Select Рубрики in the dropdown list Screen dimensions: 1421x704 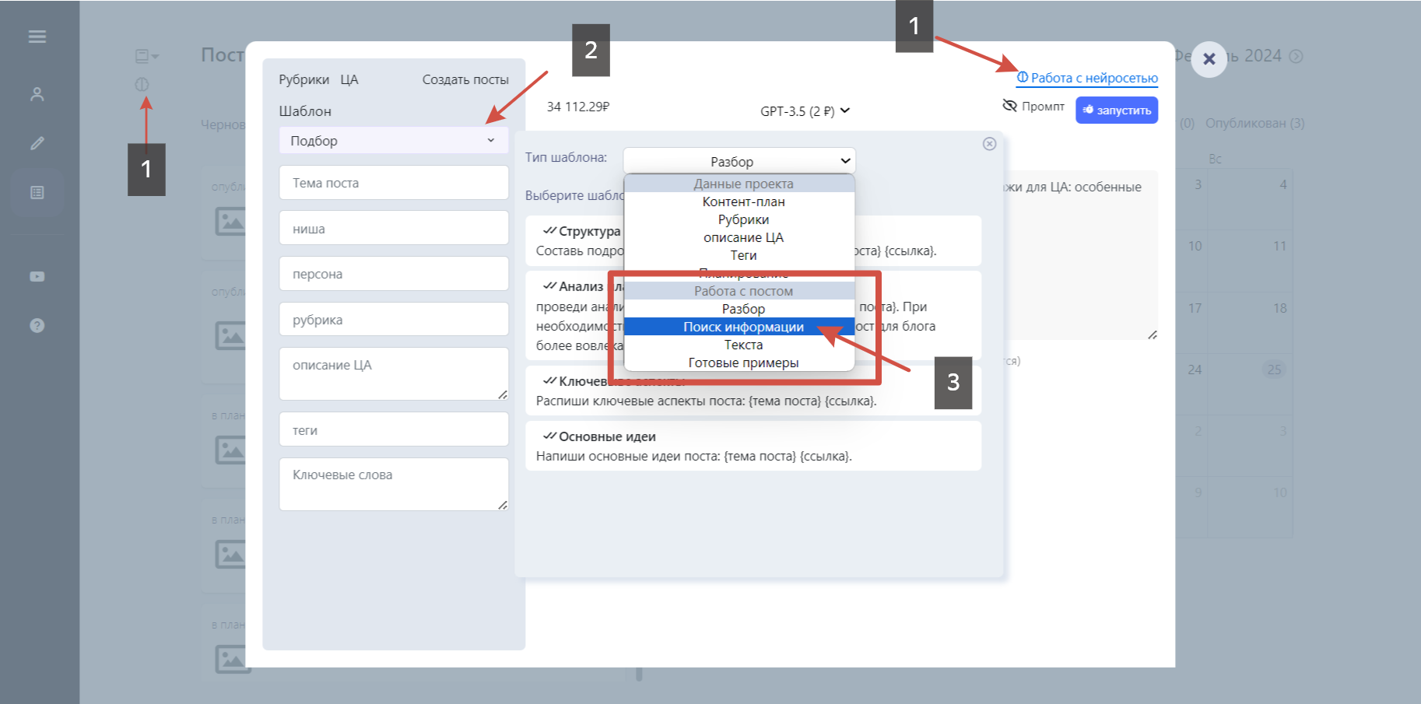coord(743,219)
